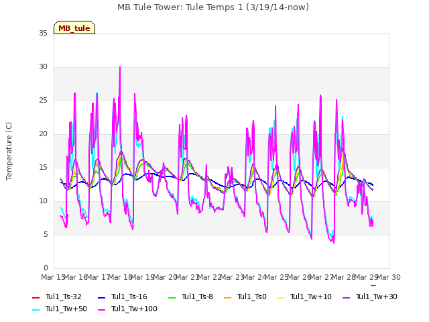Select the Tul1_Tw+100 legend label
The height and width of the screenshot is (322, 429).
click(134, 309)
